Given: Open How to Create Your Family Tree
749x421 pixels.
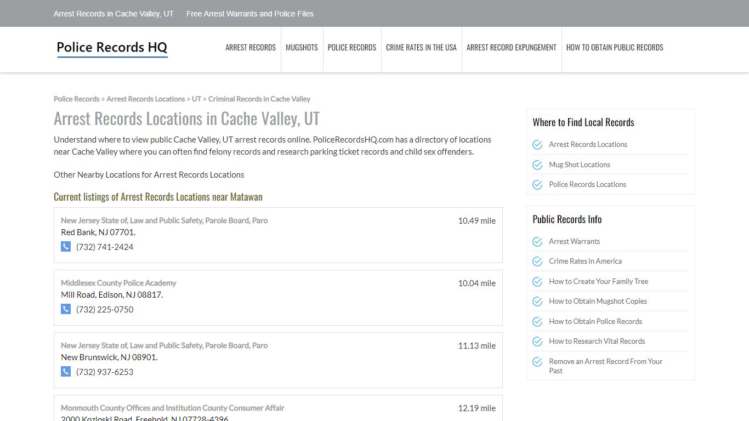Looking at the screenshot, I should [599, 282].
